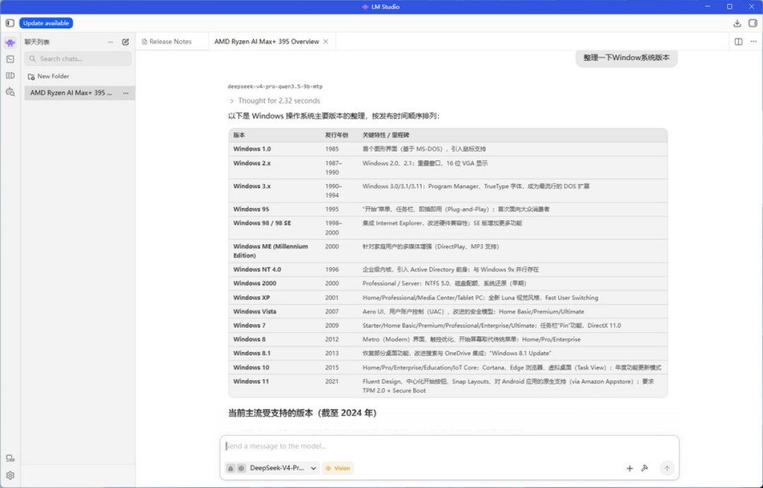
Task: Click the LM Studio title bar logo
Action: (365, 7)
